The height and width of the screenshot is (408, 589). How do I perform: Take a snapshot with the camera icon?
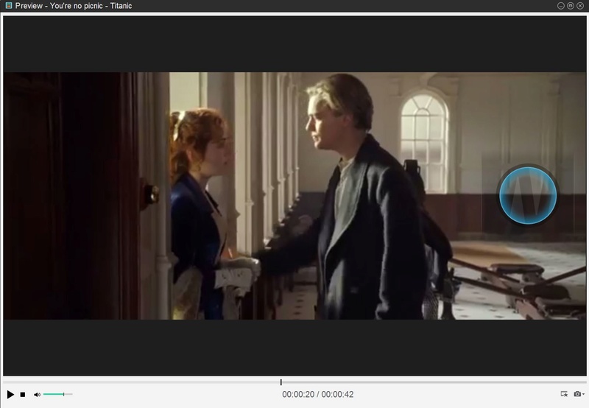577,394
